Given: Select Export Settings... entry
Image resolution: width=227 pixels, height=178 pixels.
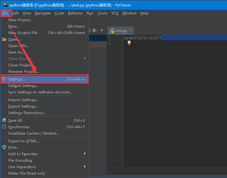Looking at the screenshot, I should click(45, 106).
